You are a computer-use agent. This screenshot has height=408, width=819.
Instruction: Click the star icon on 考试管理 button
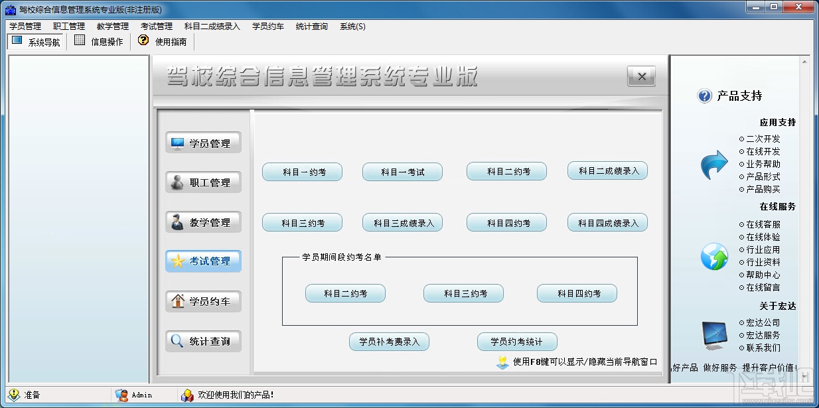click(177, 261)
